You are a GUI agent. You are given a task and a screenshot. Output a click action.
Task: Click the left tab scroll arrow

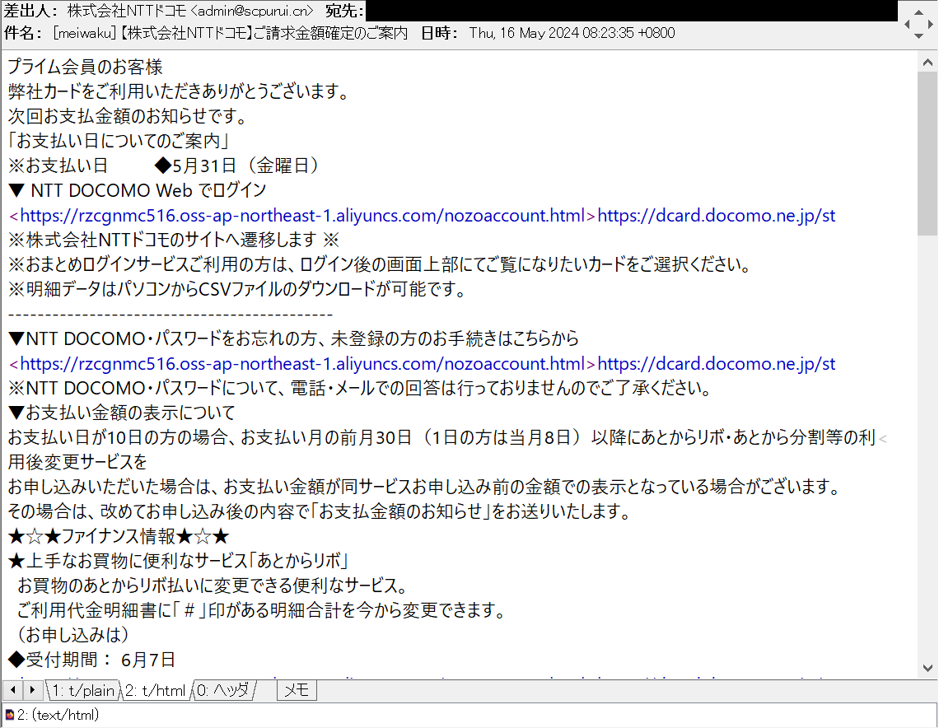pyautogui.click(x=12, y=690)
